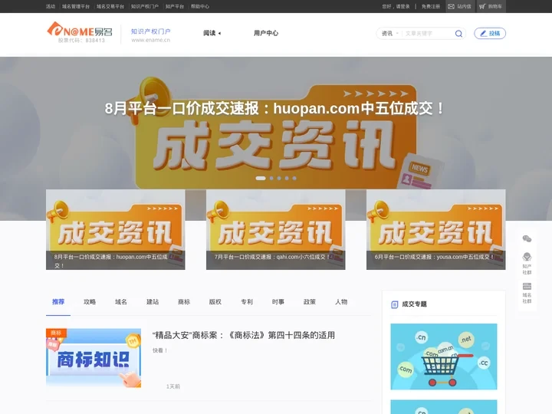Switch to the 域名 tab
552x414 pixels.
coord(121,302)
